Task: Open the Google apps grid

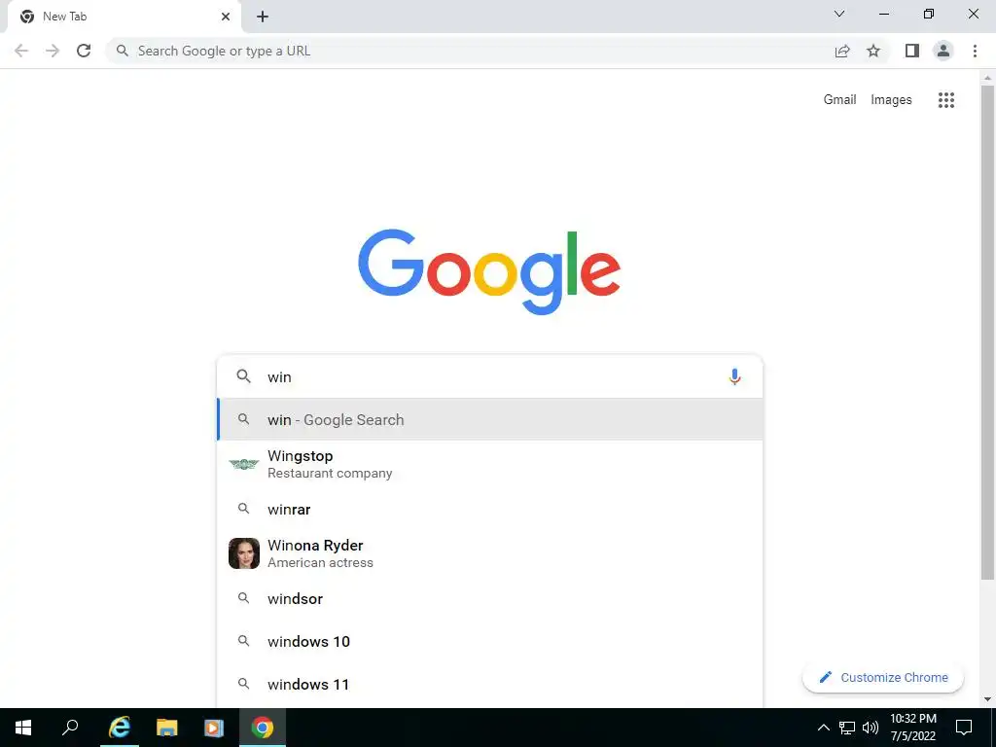Action: point(945,100)
